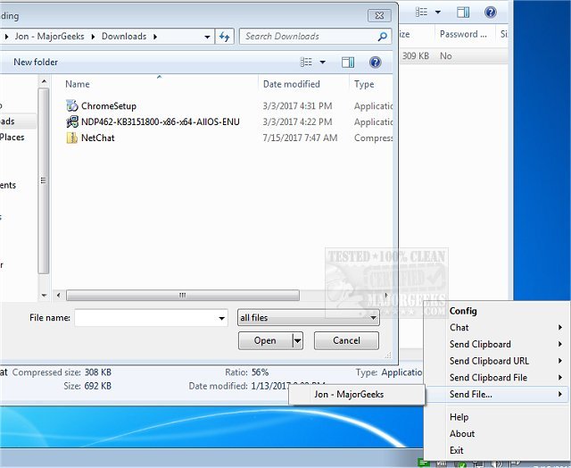Choose Send Clipboard URL menu item
Viewport: 571px width, 468px height.
click(x=489, y=361)
